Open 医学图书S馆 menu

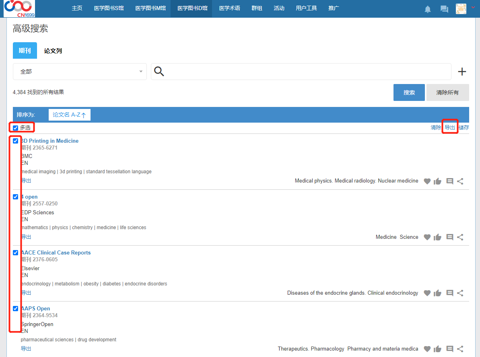[109, 8]
